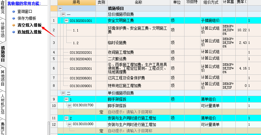Select 二次搬运费 name cell
This screenshot has width=261, height=135.
139,59
